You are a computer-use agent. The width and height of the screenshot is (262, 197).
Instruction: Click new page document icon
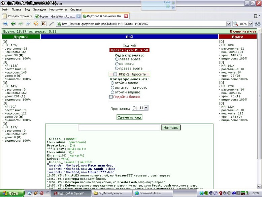coord(5,16)
